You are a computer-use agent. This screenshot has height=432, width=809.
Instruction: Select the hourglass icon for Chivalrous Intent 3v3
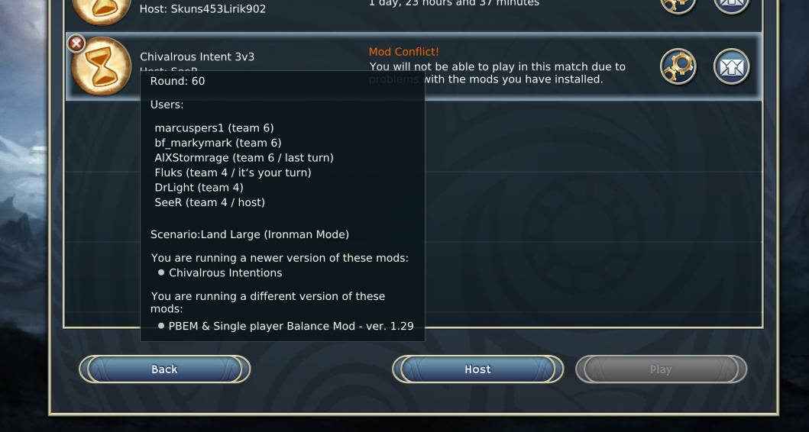(101, 66)
